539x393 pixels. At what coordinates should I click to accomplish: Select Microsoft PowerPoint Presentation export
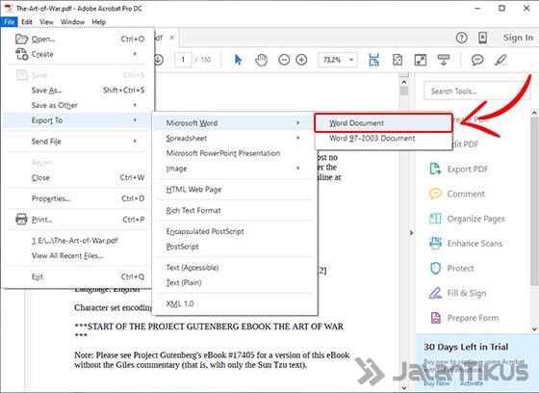click(234, 153)
